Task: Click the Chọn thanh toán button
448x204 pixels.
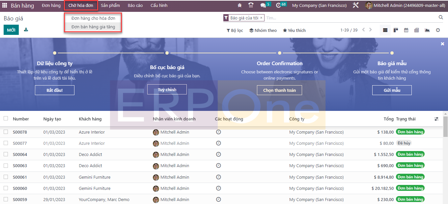Action: [279, 90]
